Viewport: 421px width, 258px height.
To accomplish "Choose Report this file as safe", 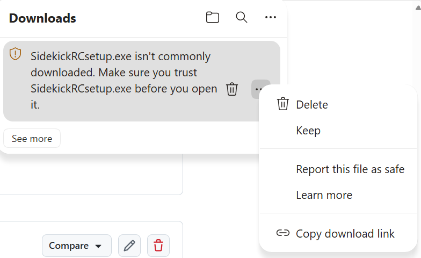I will [338, 169].
